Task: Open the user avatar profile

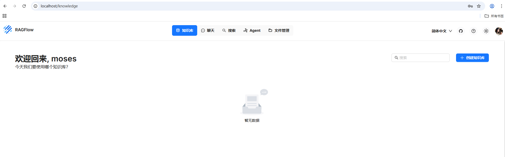Action: coord(499,31)
